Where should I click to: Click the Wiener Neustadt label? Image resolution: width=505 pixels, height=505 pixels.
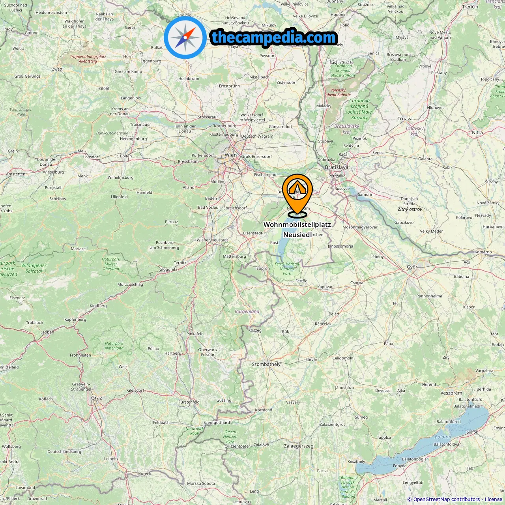[212, 240]
